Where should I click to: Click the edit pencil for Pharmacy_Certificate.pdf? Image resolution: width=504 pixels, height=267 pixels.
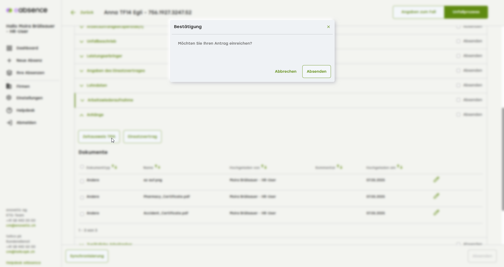coord(436,196)
